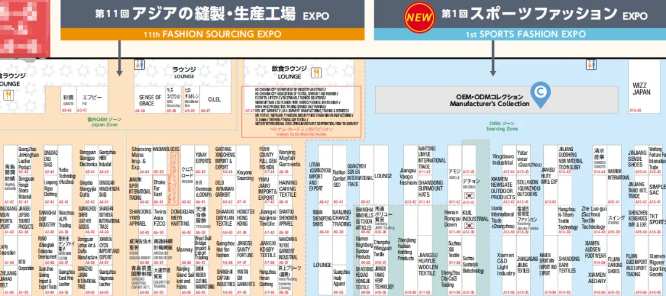Select the スイング SWING booth
Image resolution: width=666 pixels, height=296 pixels.
614,220
